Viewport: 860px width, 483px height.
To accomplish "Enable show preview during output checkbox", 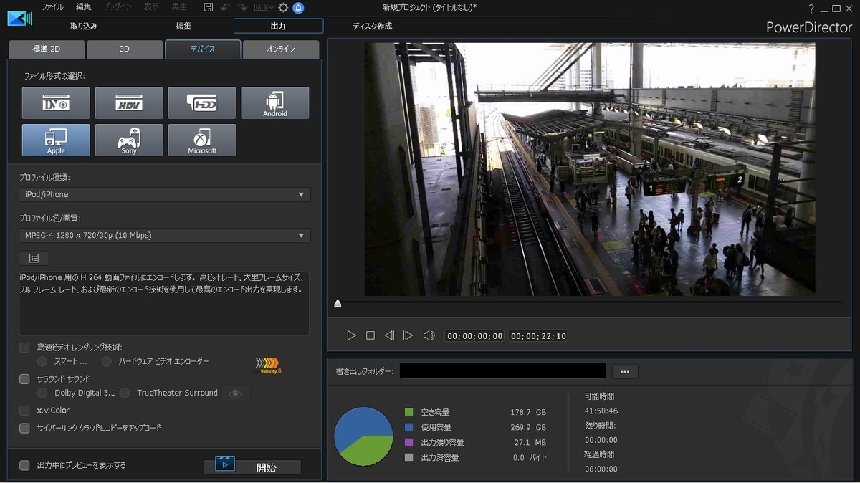I will (x=24, y=465).
